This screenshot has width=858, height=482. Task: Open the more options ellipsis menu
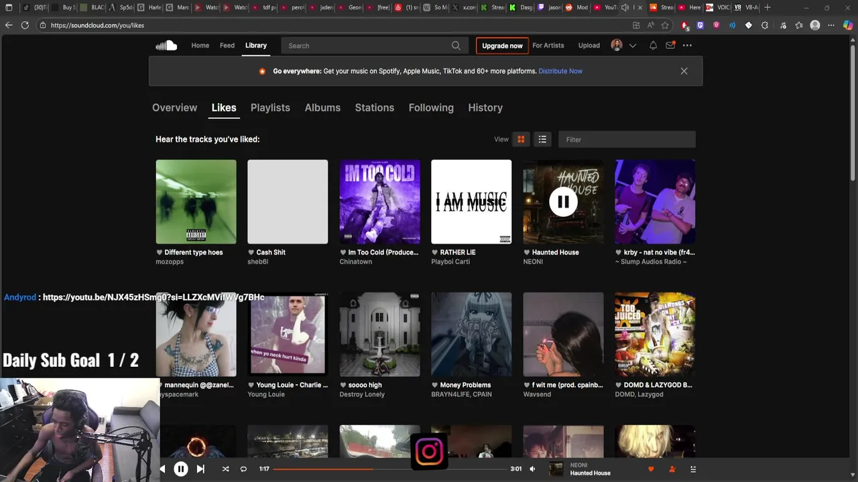coord(687,46)
